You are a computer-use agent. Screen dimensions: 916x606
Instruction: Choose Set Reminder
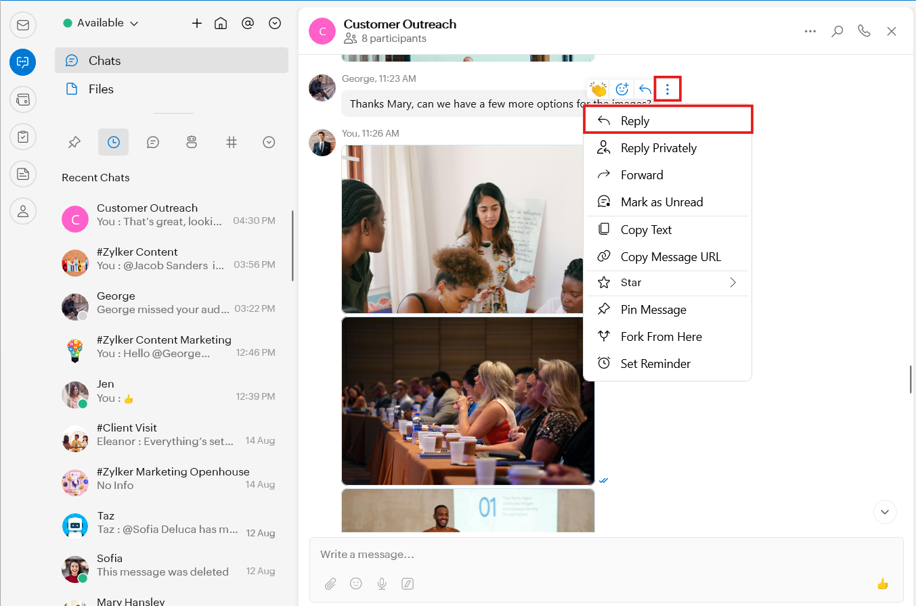click(668, 364)
